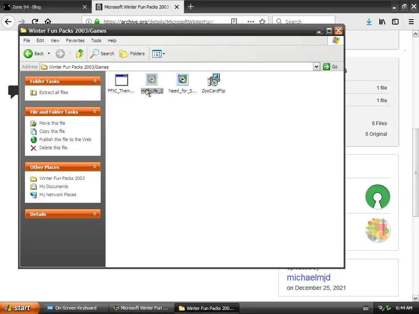Open the browser Library icon
This screenshot has height=314, width=419.
pyautogui.click(x=382, y=22)
